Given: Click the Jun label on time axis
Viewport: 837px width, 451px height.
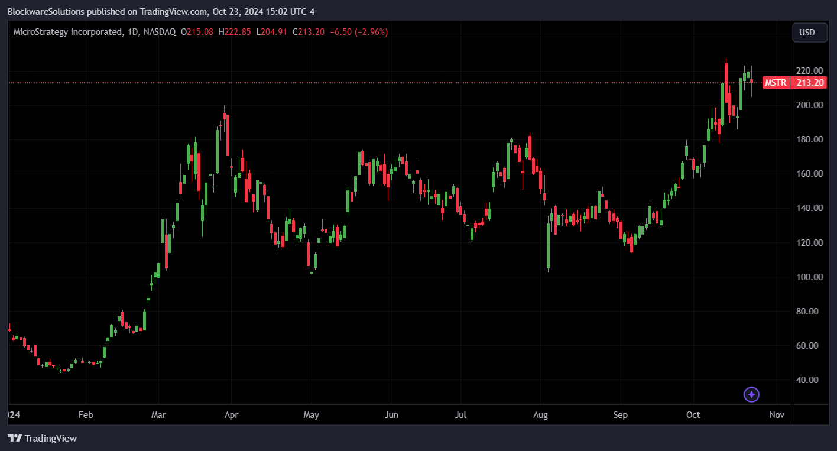Looking at the screenshot, I should 391,415.
